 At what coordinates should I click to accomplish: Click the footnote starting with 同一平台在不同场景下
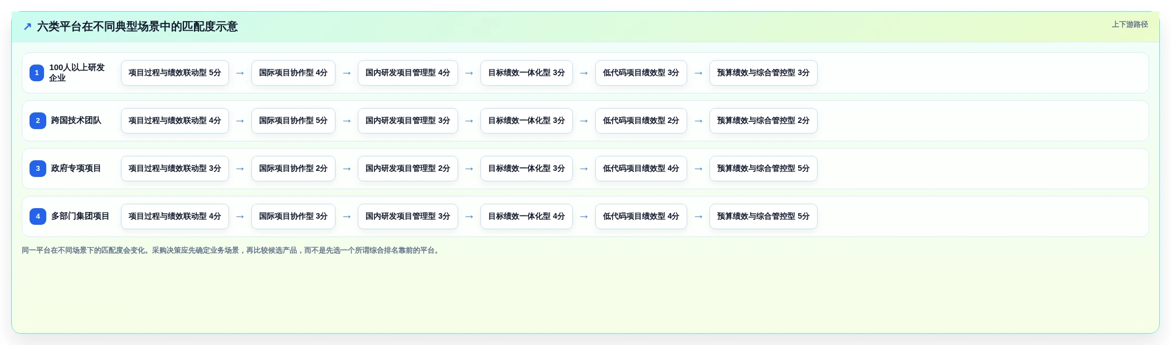[232, 250]
